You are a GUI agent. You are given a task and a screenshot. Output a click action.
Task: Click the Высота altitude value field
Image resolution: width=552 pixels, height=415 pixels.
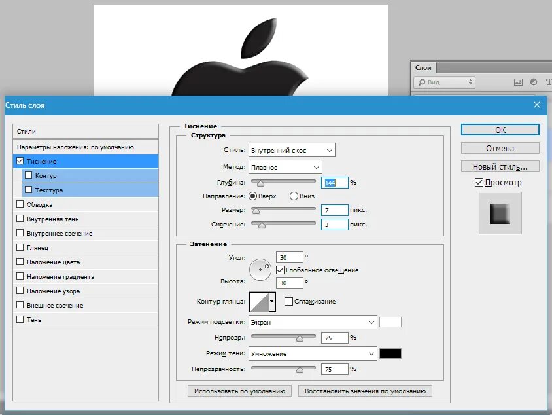(x=289, y=283)
